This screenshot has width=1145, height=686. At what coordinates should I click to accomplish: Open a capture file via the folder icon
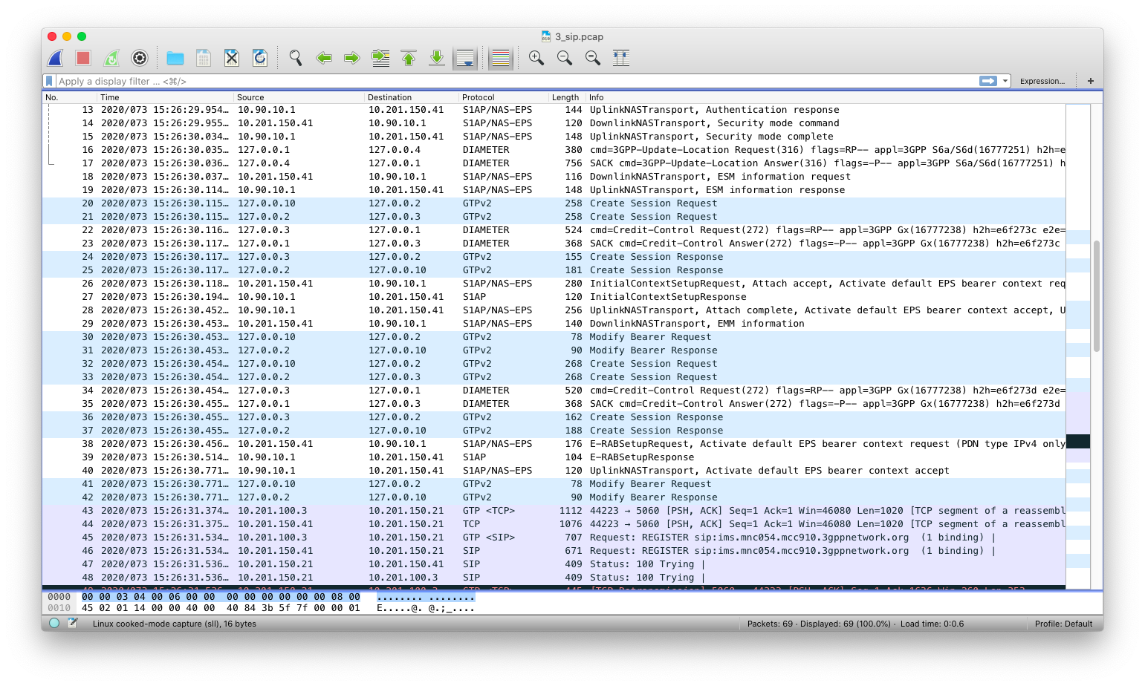click(175, 58)
